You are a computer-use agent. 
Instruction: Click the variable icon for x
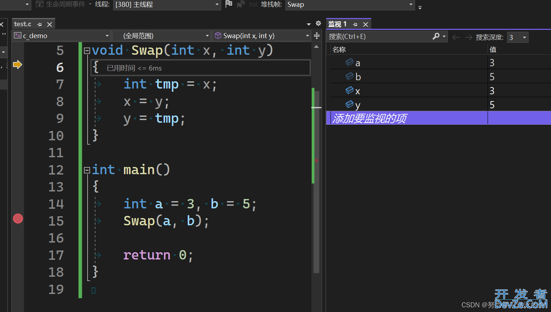pyautogui.click(x=350, y=90)
